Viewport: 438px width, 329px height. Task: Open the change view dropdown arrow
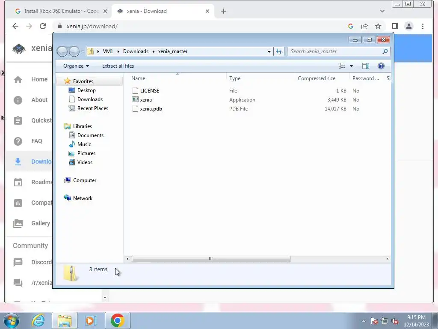[x=352, y=66]
